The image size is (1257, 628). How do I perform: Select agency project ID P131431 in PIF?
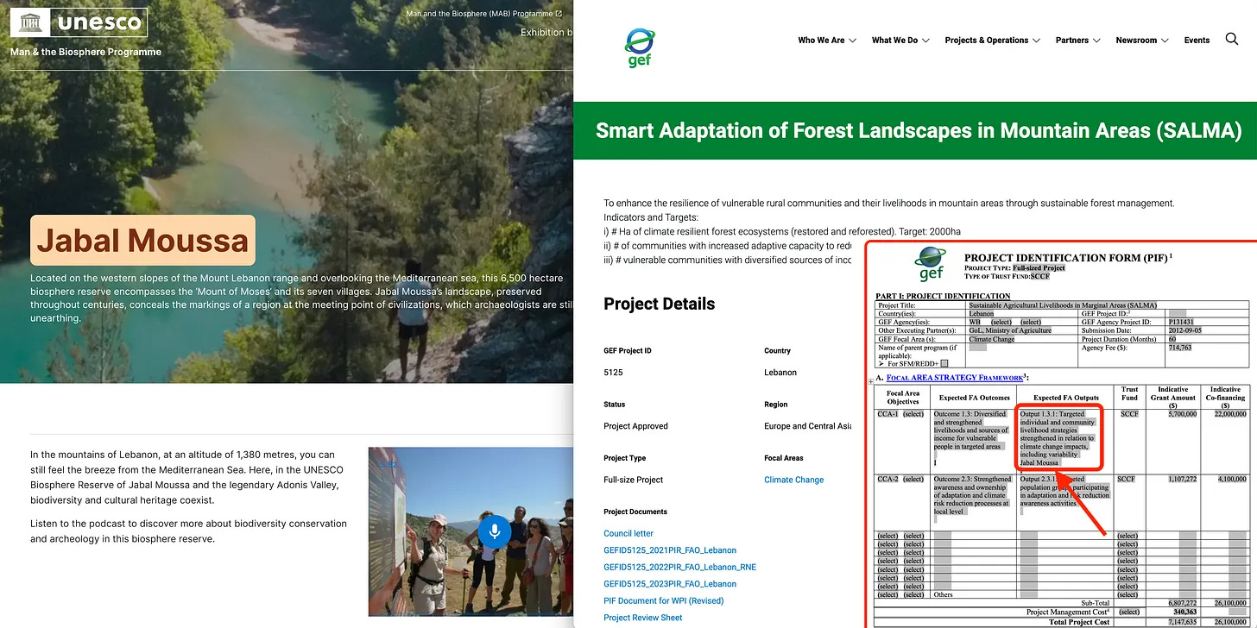[1183, 322]
